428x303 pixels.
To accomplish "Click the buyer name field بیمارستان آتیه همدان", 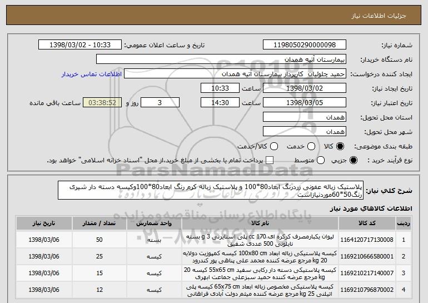I will click(x=221, y=59).
